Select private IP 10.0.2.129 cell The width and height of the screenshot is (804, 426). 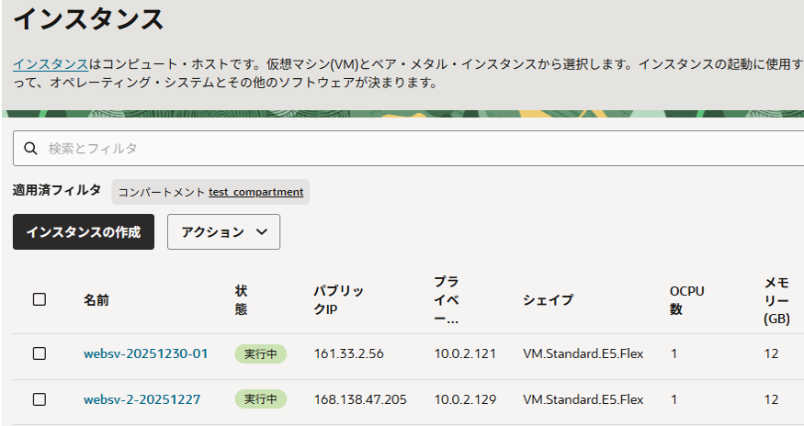point(465,399)
